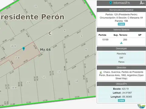This screenshot has width=146, height=109.
Task: Select parcel 13 on the map
Action: [28, 82]
